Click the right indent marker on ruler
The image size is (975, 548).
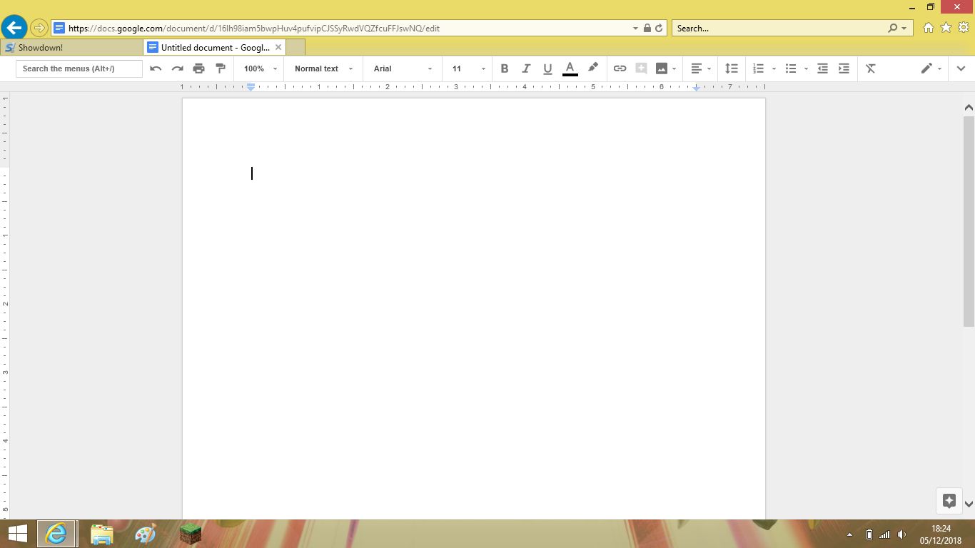(696, 88)
